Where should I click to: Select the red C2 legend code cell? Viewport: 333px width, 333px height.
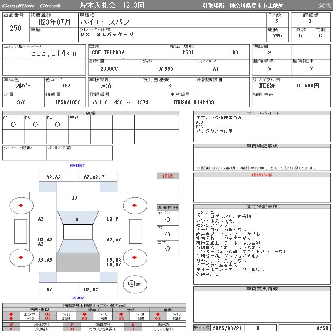[158, 318]
